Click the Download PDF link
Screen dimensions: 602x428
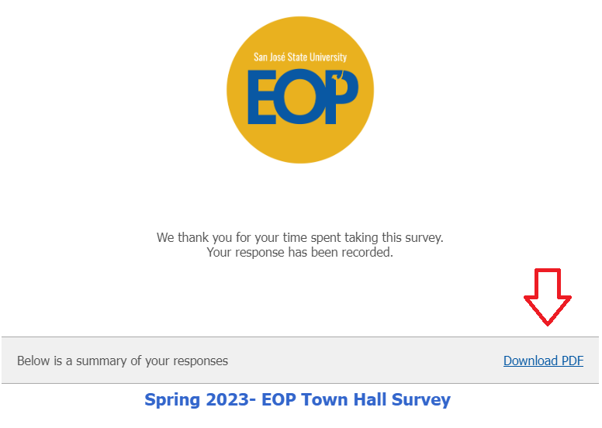click(x=543, y=361)
